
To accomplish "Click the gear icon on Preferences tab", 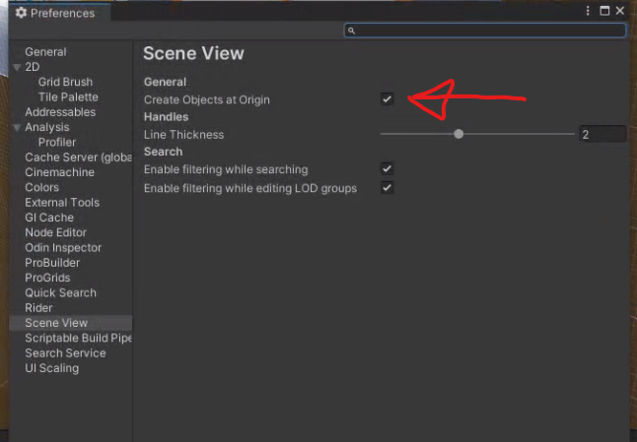I will (21, 13).
